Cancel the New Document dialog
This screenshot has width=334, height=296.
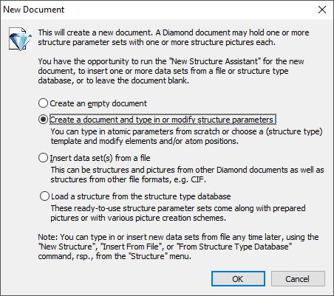298,279
